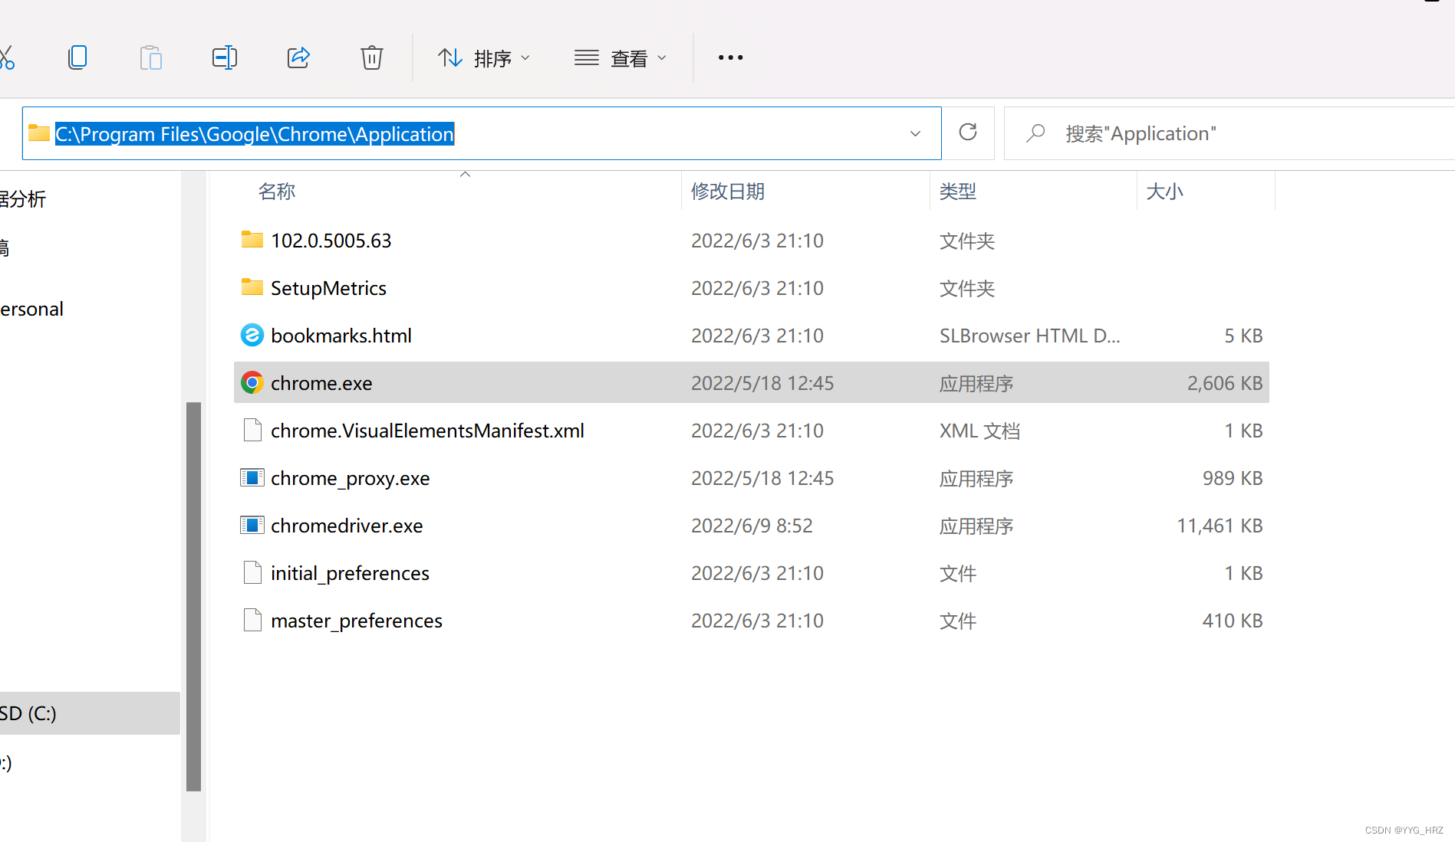Open the three-dot more options menu
This screenshot has height=842, width=1455.
(x=731, y=57)
